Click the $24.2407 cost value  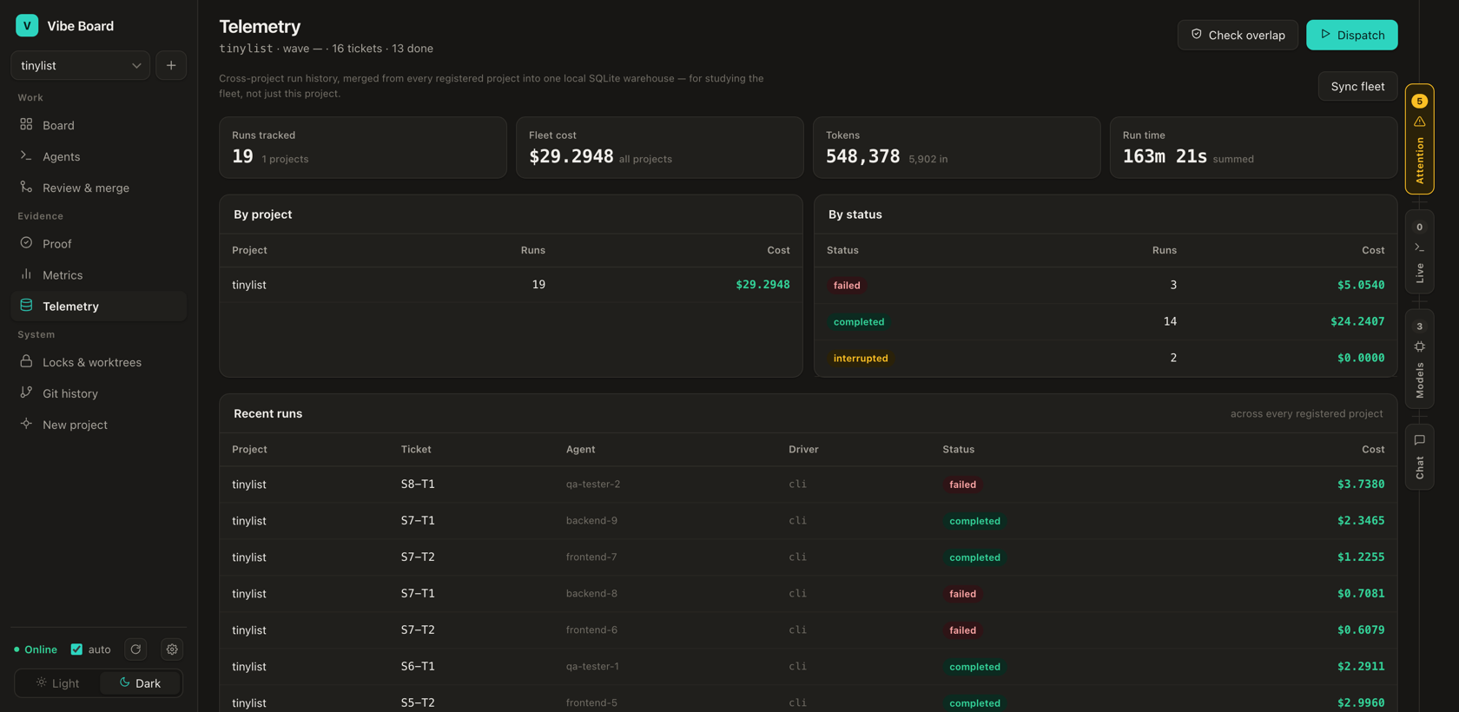coord(1357,321)
